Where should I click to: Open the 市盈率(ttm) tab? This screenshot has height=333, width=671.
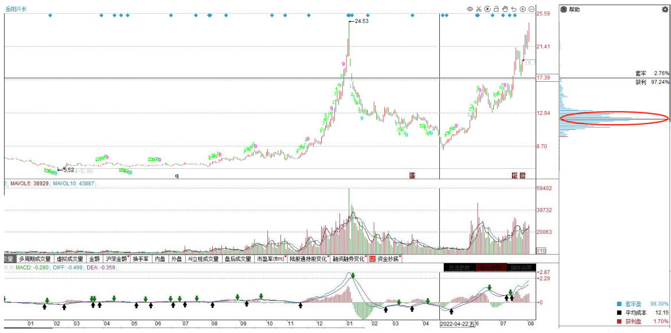(270, 259)
